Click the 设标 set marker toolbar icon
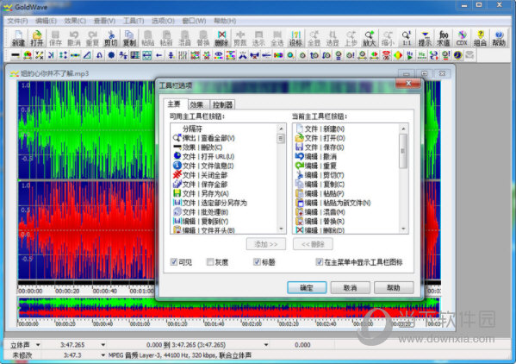This screenshot has width=516, height=364. click(295, 38)
